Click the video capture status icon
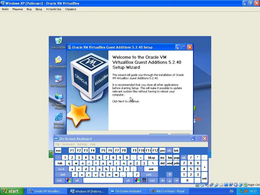The height and width of the screenshot is (195, 260). click(231, 185)
